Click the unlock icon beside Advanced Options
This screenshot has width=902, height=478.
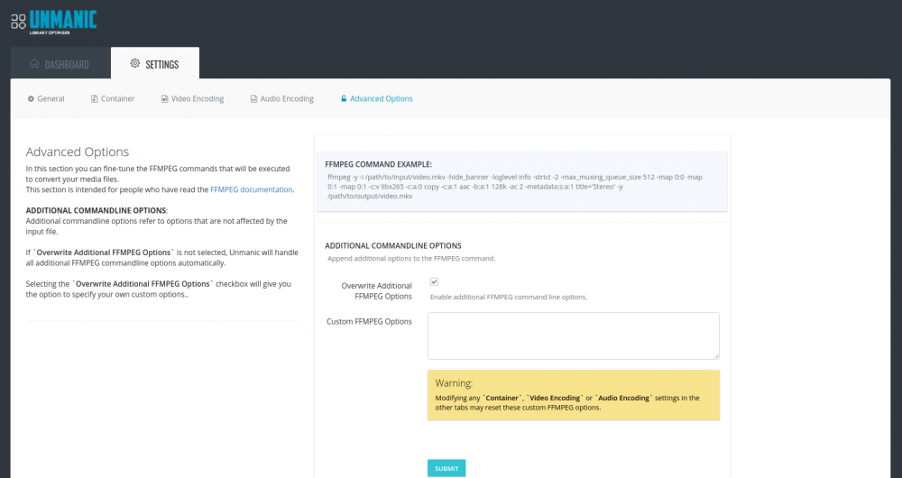click(344, 99)
